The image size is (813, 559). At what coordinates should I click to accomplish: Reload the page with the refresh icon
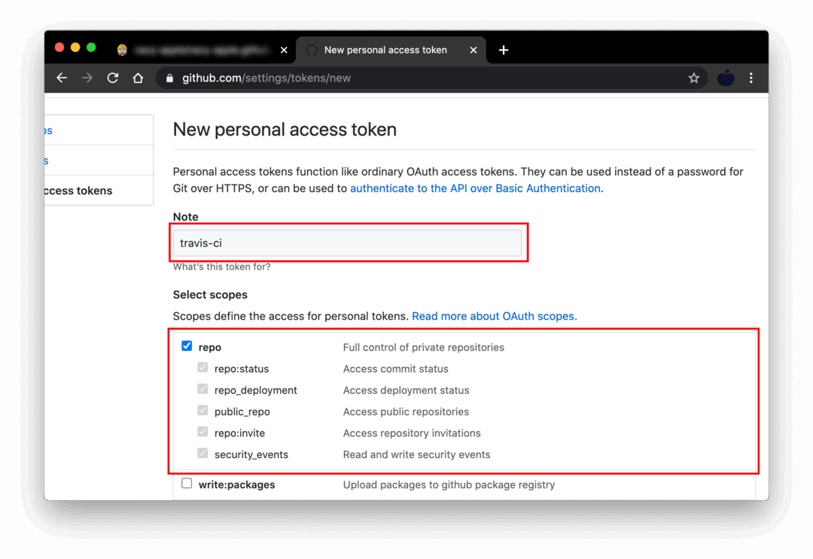[112, 78]
